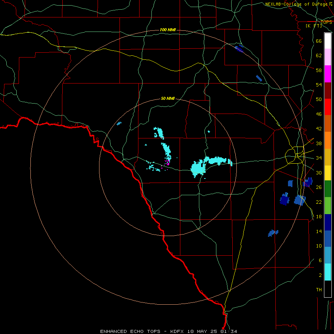Viewport: 334px width, 334px height.
Task: Click the legend value 46
Action: (x=319, y=114)
